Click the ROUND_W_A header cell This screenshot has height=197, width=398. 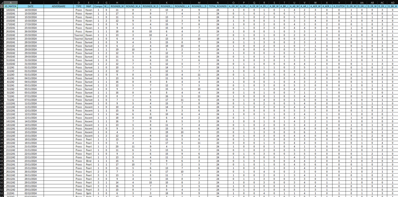[x=133, y=6]
